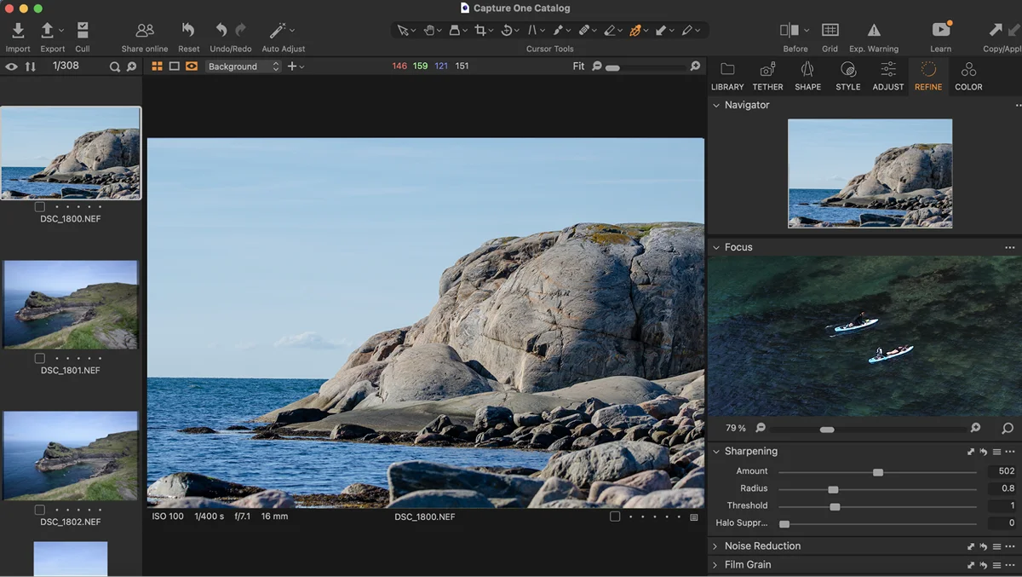Screen dimensions: 1022x577
Task: Open the Cull tool
Action: tap(83, 31)
